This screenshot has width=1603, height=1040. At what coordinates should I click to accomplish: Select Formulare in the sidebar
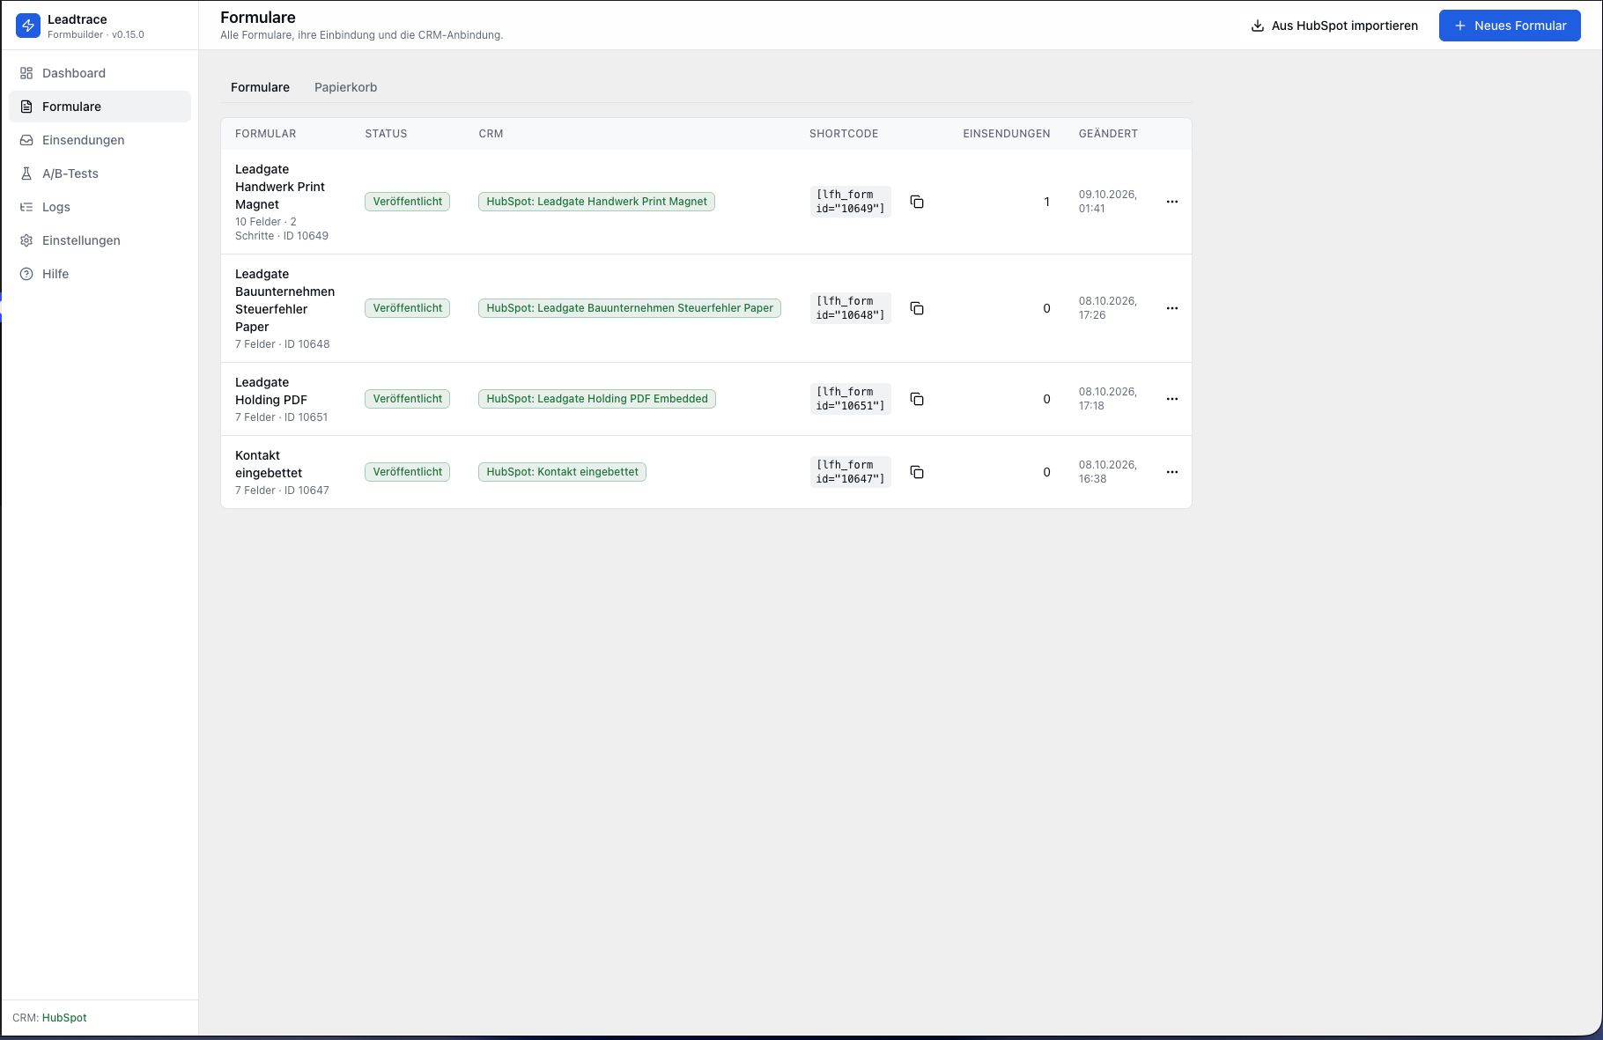coord(100,107)
